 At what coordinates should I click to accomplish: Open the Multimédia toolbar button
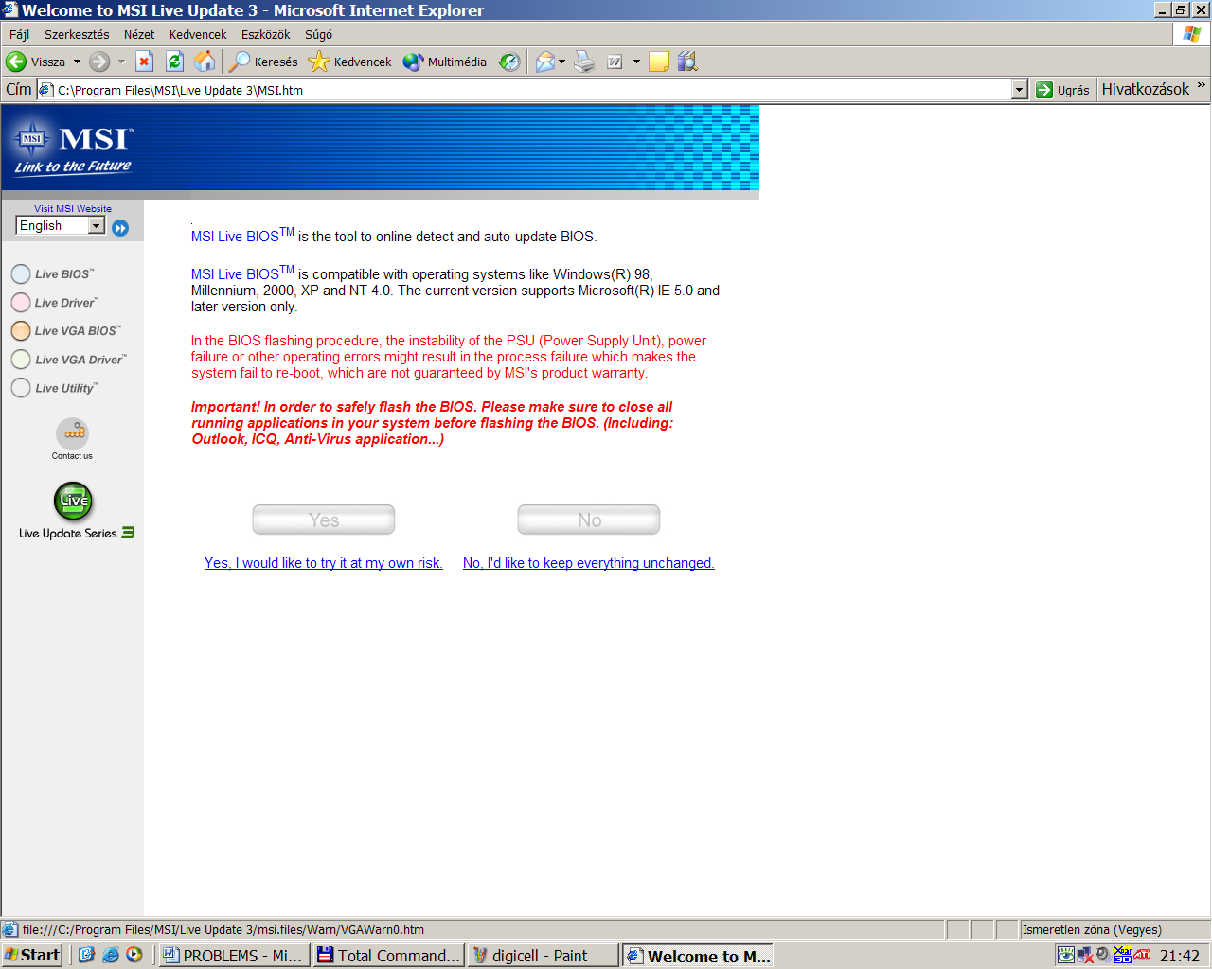445,62
